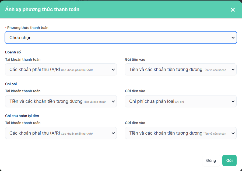
Task: Click chevron on Doanh số 'Gửi tiền vào' select
Action: coord(233,70)
